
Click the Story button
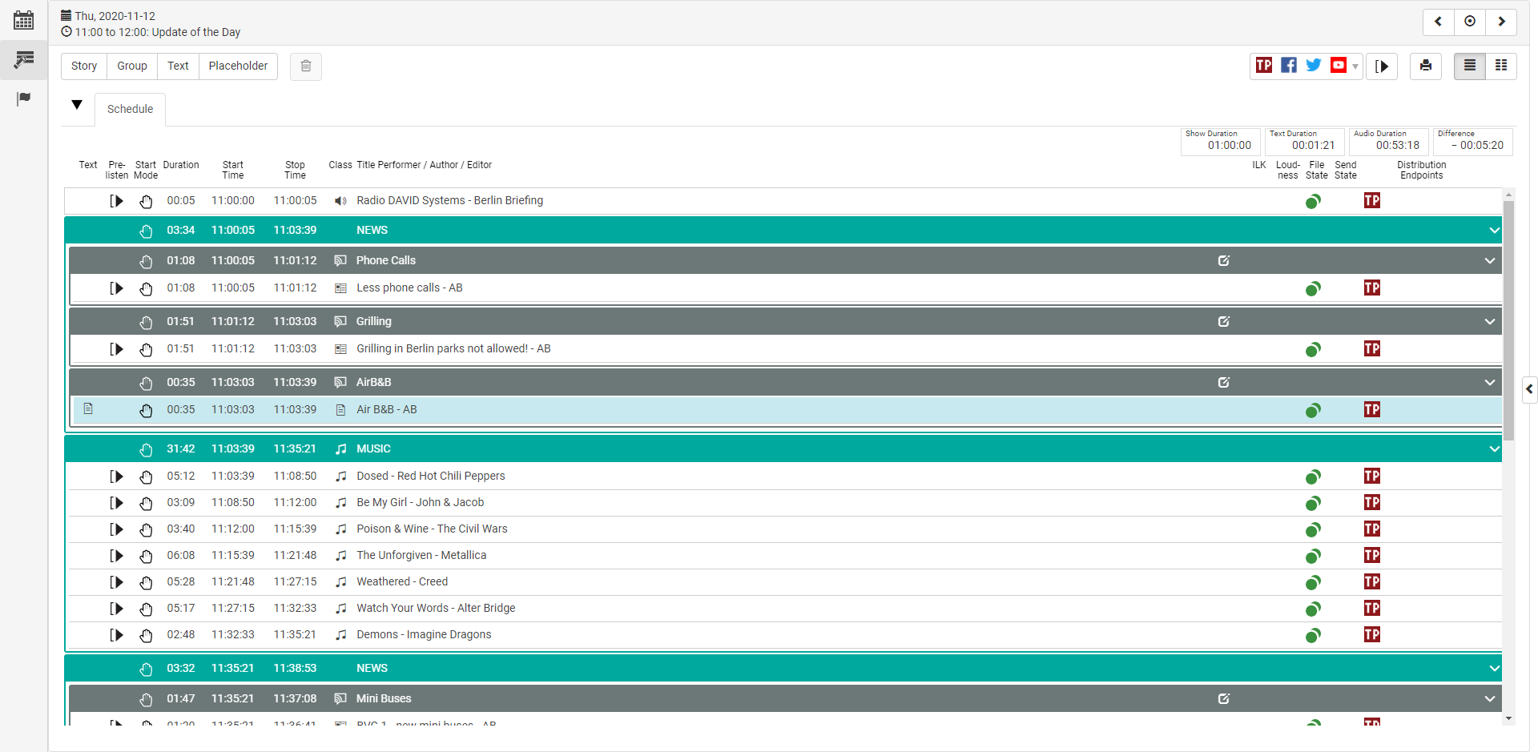(x=84, y=66)
